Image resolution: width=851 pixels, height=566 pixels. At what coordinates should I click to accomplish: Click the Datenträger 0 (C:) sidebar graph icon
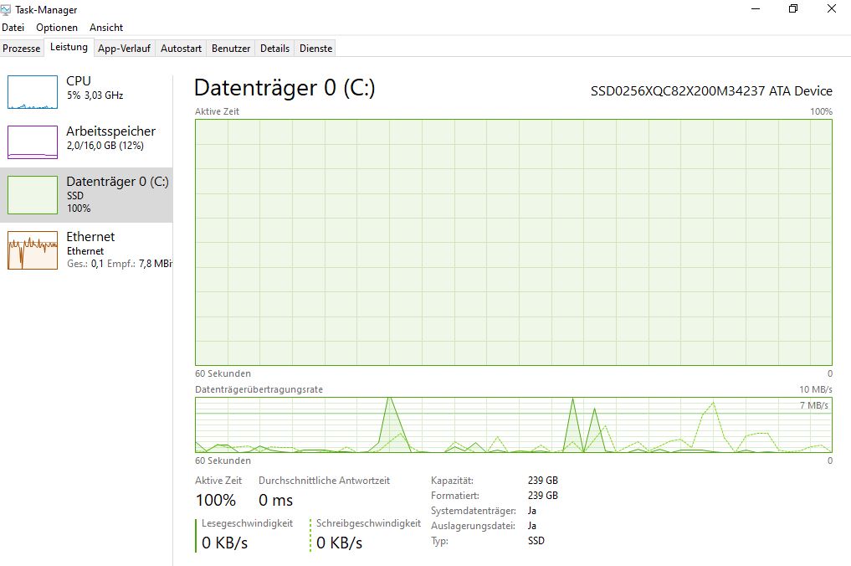click(33, 195)
